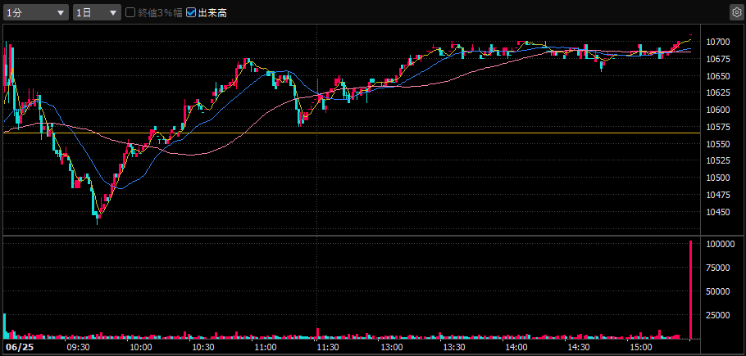Open the 1分 interval dropdown
This screenshot has width=746, height=356.
[36, 13]
